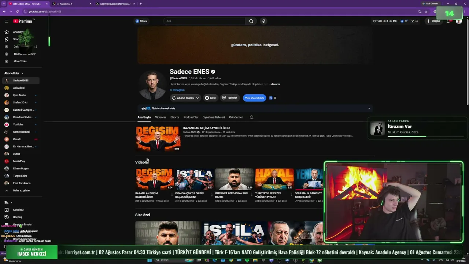Screen dimensions: 469x264
Task: Expand the vidIQ Quick channel stats panel
Action: [x=369, y=108]
